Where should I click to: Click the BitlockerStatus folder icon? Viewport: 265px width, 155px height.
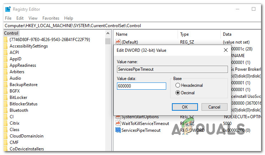coord(5,104)
